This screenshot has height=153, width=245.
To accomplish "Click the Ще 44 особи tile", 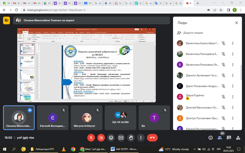I will (x=121, y=117).
